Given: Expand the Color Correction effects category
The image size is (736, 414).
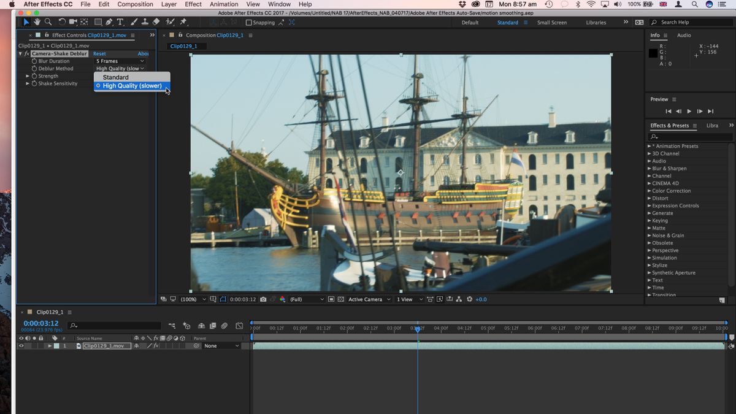Looking at the screenshot, I should point(672,190).
